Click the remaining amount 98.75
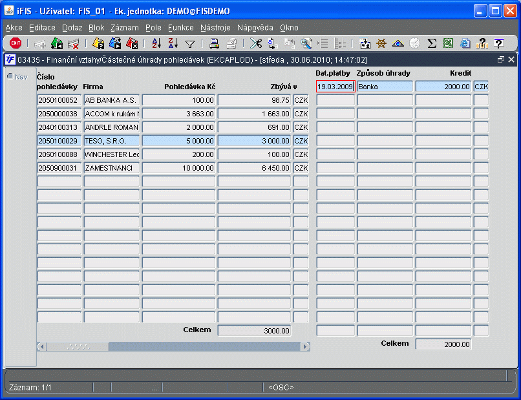This screenshot has width=521, height=400. (255, 100)
